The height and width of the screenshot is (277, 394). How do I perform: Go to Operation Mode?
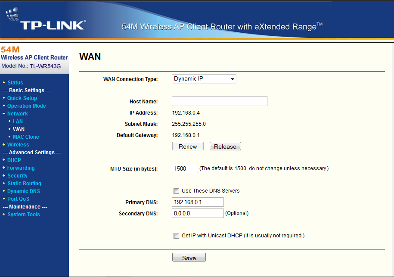tap(27, 106)
